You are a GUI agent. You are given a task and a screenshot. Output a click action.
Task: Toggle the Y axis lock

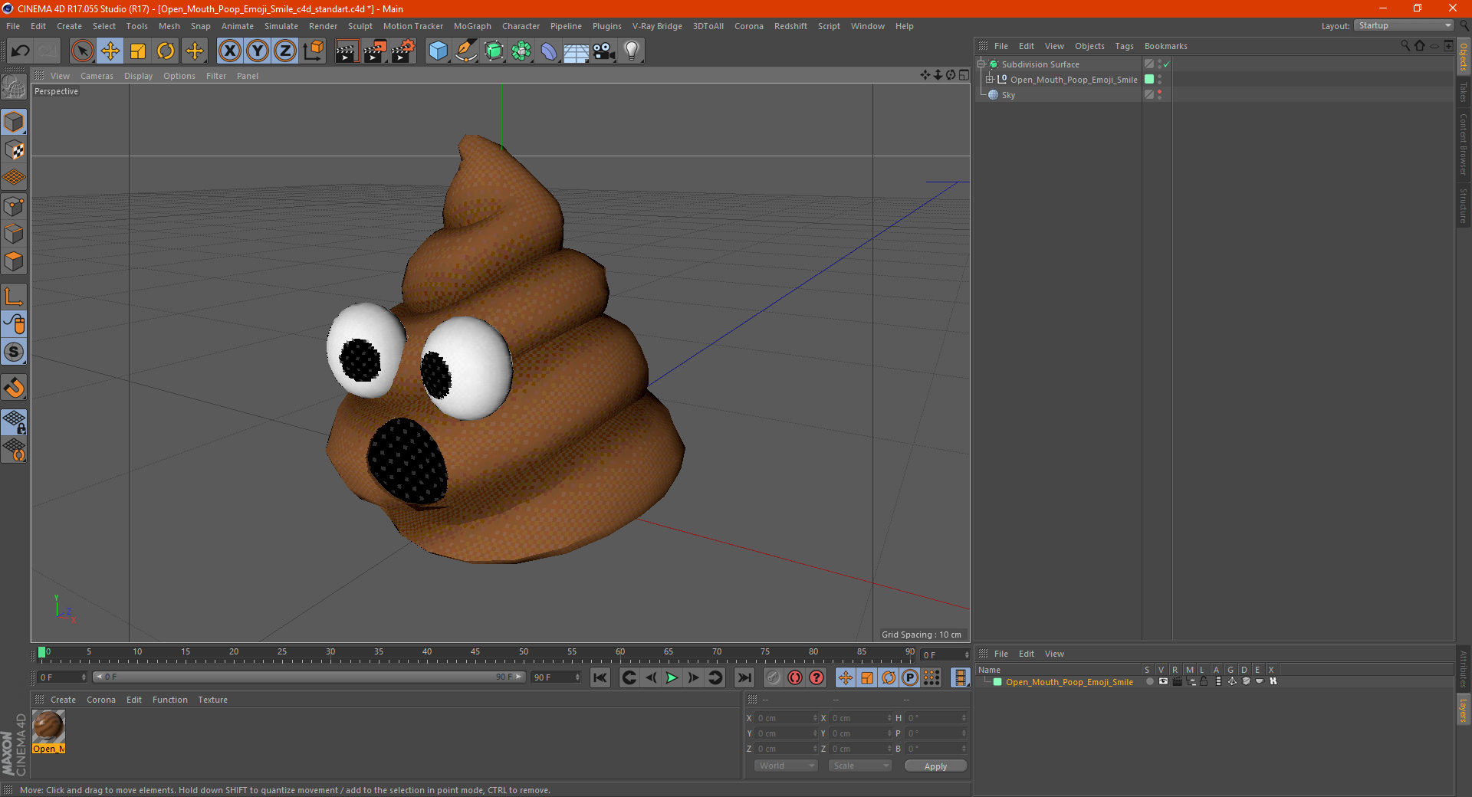[x=258, y=51]
